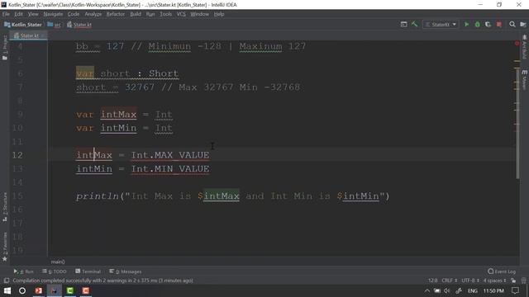Open the Refactor menu
Screen dimensions: 529x297
click(x=116, y=14)
